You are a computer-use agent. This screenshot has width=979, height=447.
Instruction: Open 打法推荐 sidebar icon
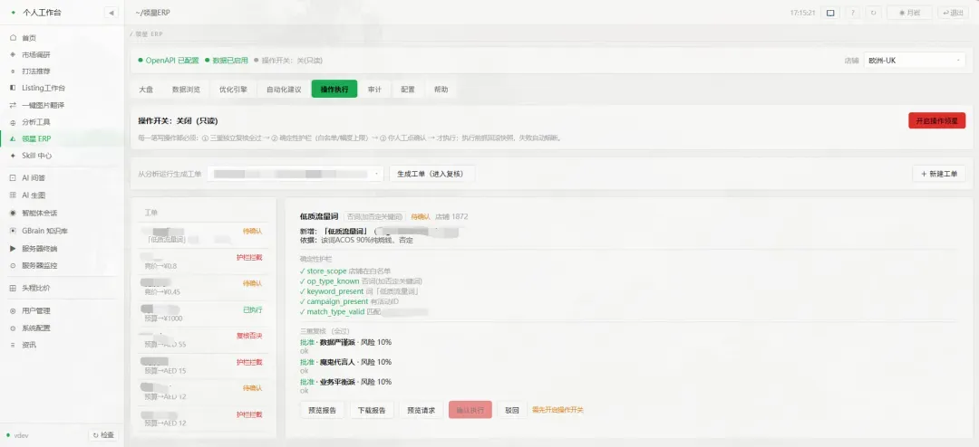tap(13, 71)
